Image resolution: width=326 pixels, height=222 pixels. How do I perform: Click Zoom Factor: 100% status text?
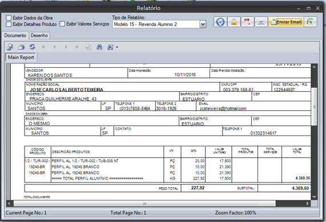pyautogui.click(x=236, y=213)
